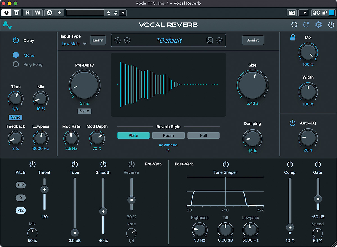Click the Read automation icon
The image size is (337, 247).
pos(27,12)
